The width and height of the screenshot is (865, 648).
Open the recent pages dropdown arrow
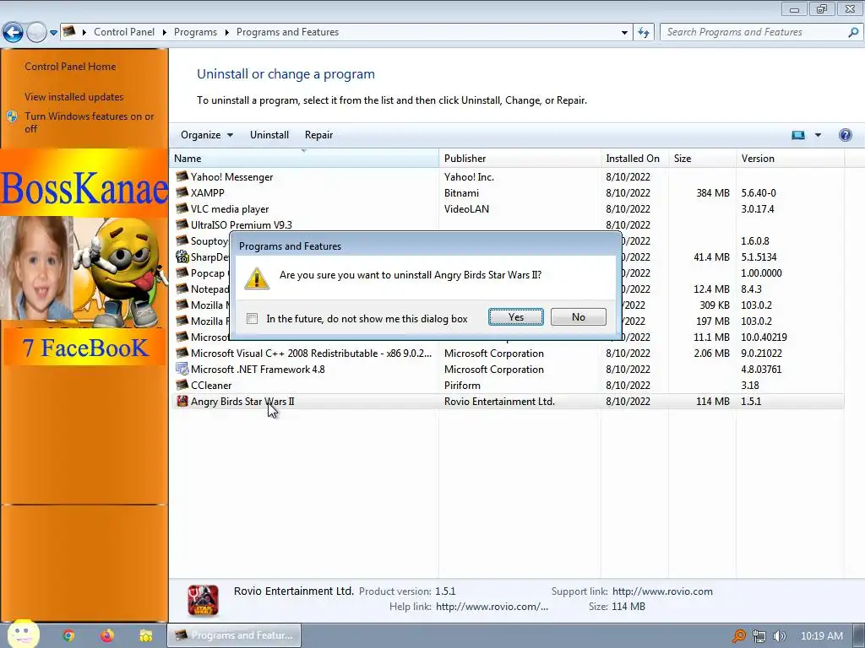click(x=53, y=33)
